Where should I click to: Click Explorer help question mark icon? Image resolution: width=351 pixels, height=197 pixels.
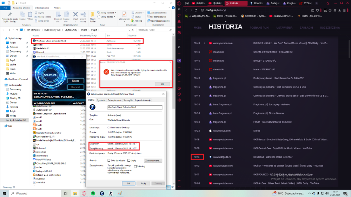pyautogui.click(x=173, y=8)
